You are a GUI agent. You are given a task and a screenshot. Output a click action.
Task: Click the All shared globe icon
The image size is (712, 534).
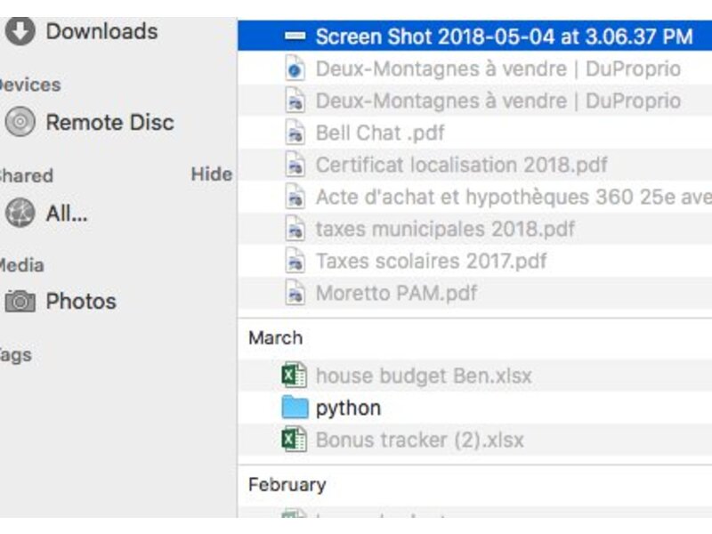pos(20,214)
